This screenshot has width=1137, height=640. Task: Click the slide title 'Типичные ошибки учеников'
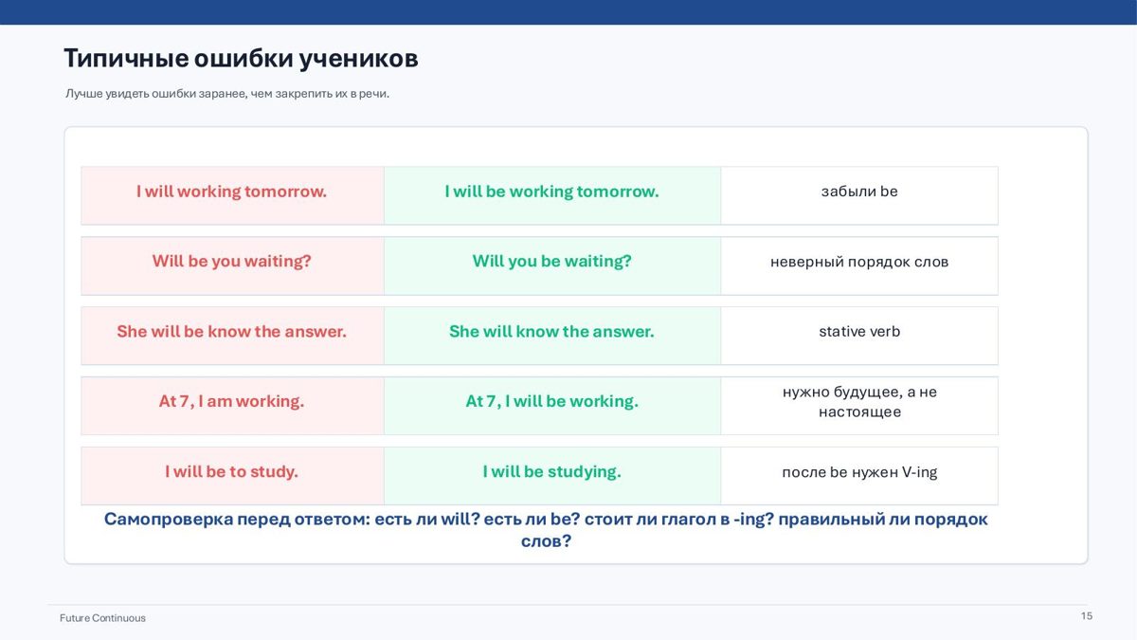click(241, 59)
